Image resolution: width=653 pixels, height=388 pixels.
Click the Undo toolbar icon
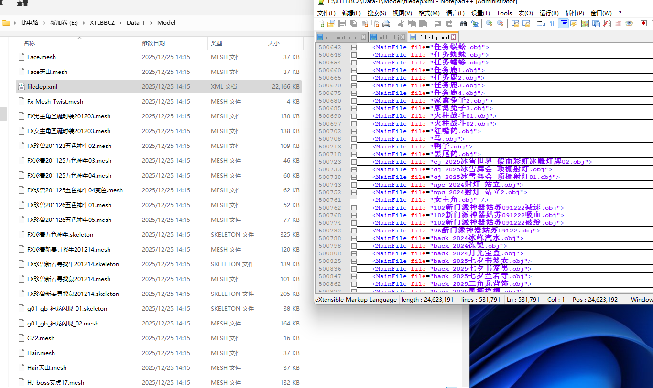pos(437,23)
